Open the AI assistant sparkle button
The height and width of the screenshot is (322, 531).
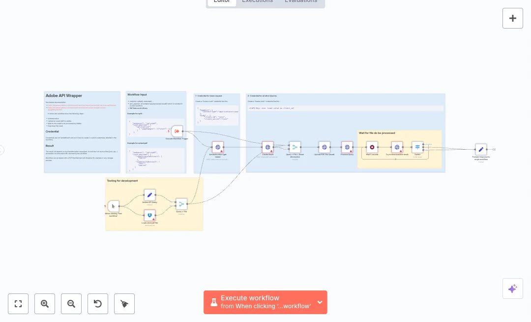512,289
